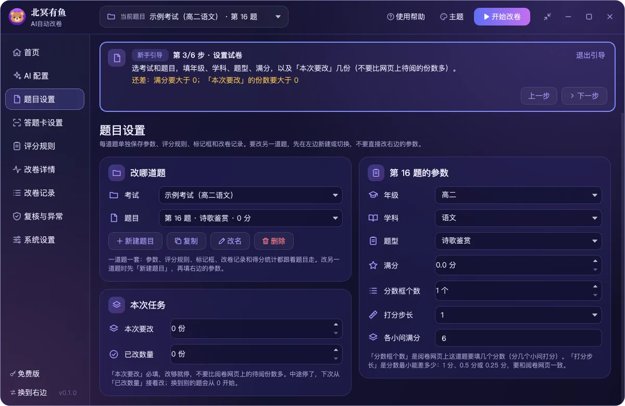This screenshot has height=406, width=625.
Task: Open 改卷记录 list page
Action: point(45,193)
